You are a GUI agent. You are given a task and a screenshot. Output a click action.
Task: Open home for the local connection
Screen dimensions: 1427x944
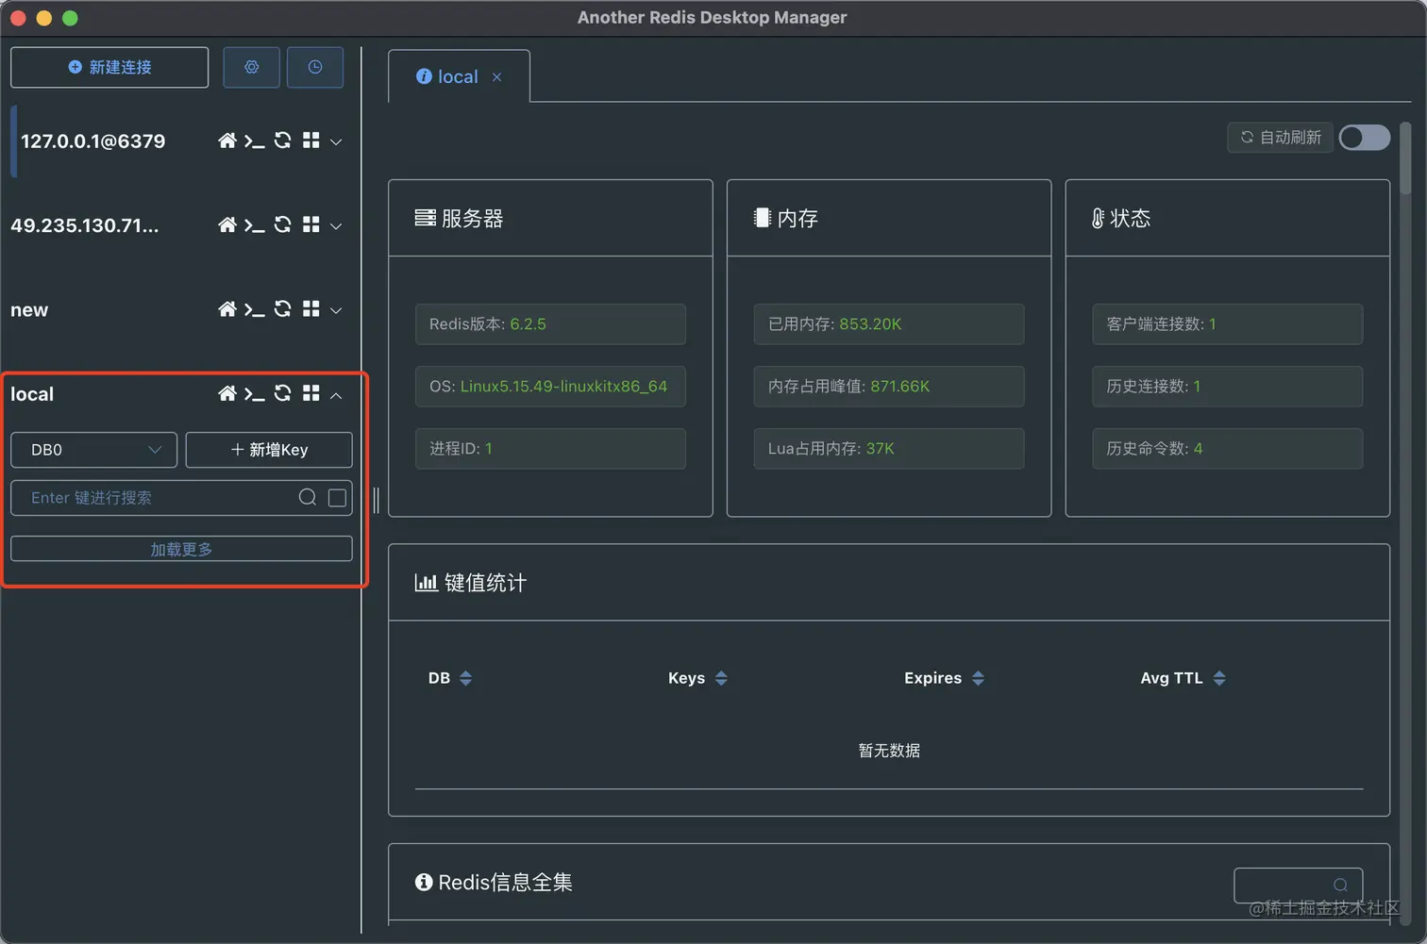(227, 393)
